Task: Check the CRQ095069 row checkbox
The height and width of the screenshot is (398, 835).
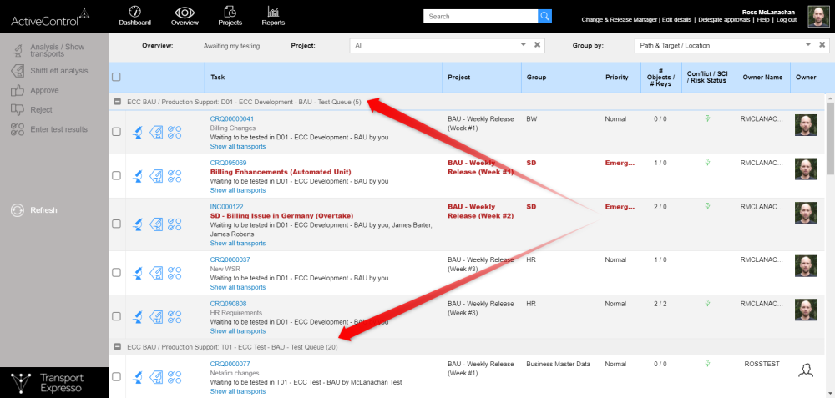Action: [116, 175]
